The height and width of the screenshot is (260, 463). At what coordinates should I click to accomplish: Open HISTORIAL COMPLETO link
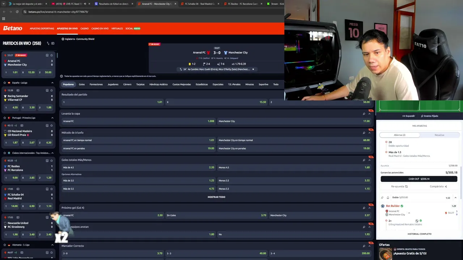pos(420,234)
